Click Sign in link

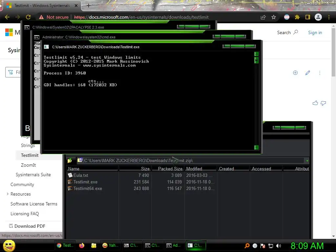[315, 32]
